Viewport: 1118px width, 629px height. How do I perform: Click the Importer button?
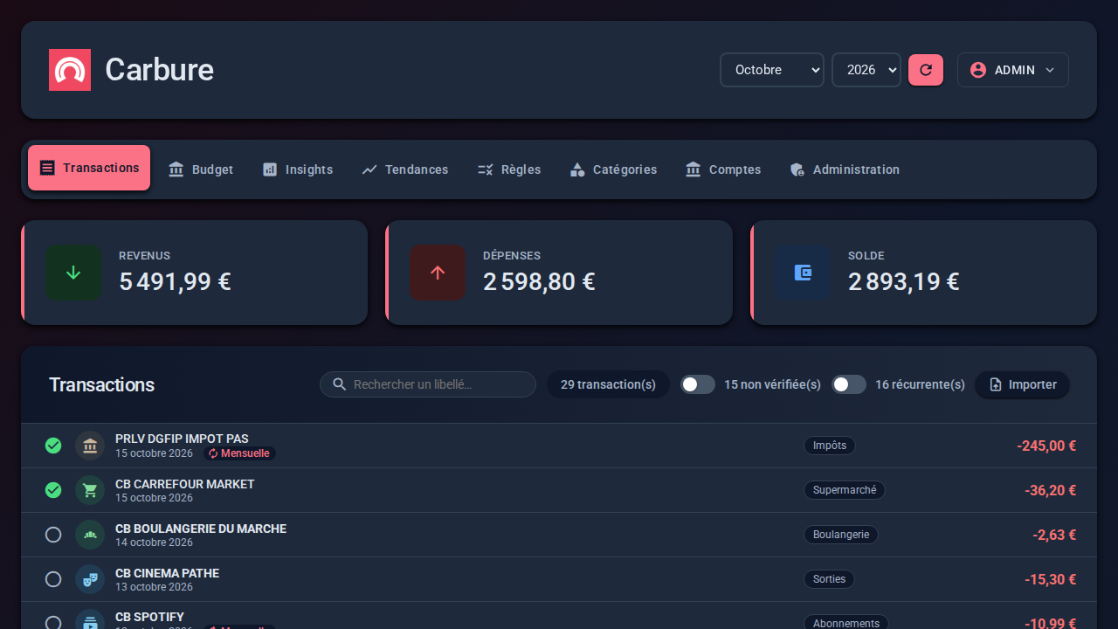1022,384
